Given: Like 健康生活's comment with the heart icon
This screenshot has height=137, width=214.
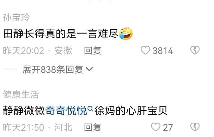Looking at the screenshot, I should 155,127.
